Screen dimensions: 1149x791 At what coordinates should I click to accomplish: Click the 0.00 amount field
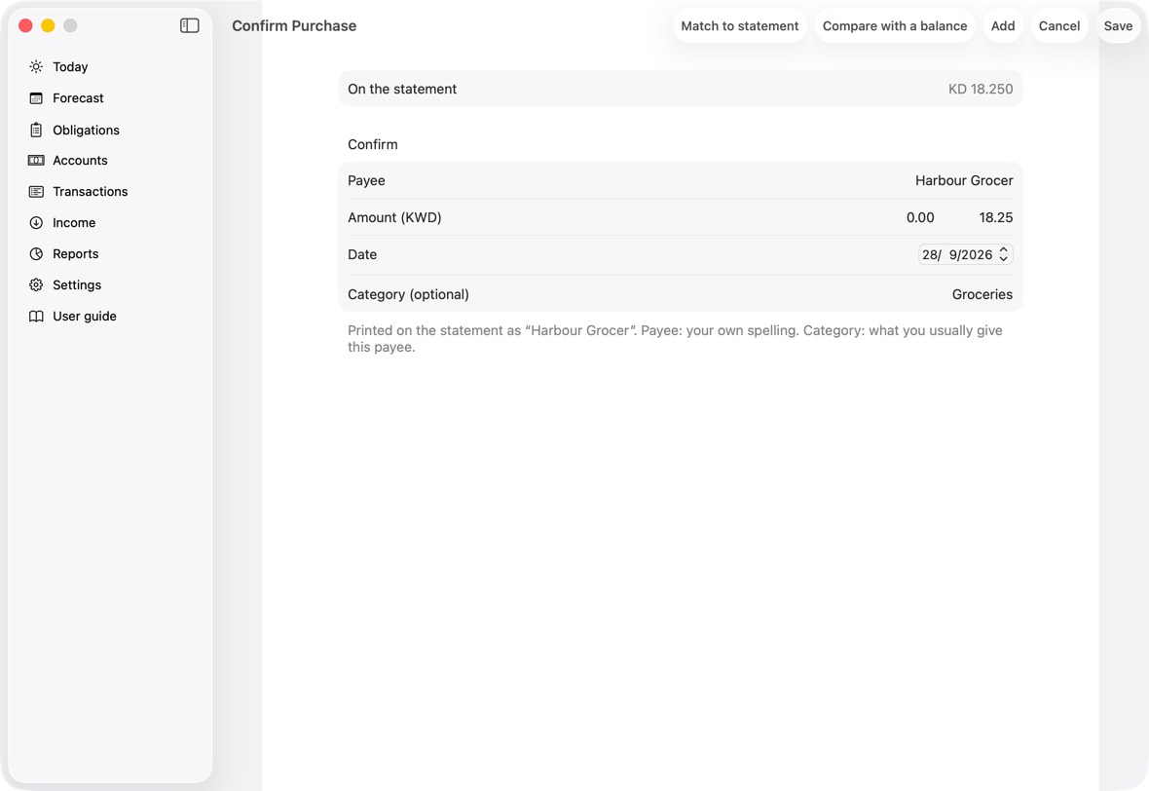pos(919,218)
